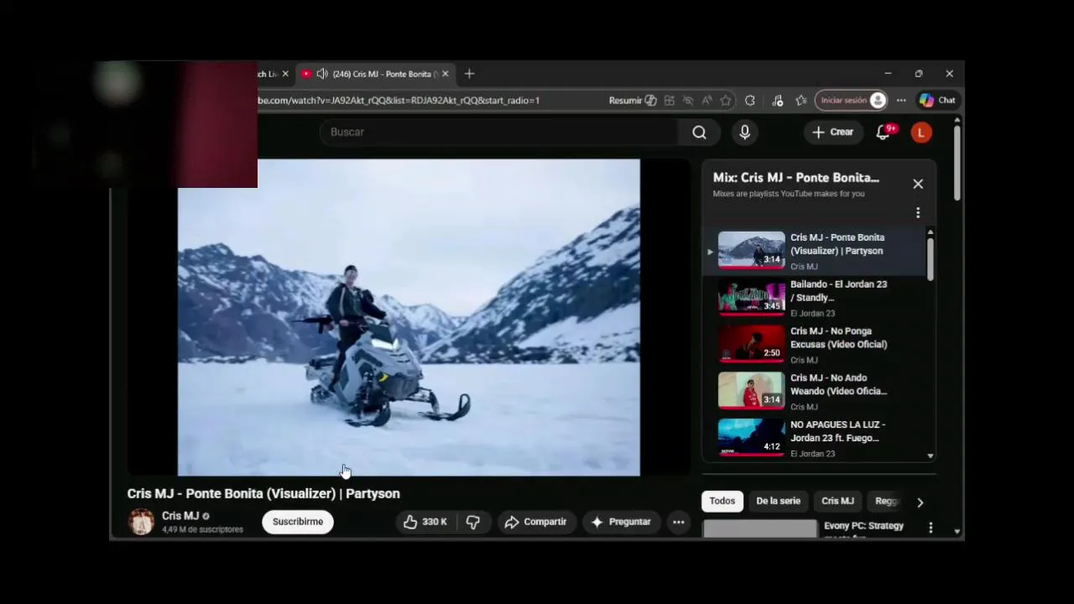The height and width of the screenshot is (604, 1074).
Task: Click Resumir with Copilot in address bar
Action: pos(633,100)
